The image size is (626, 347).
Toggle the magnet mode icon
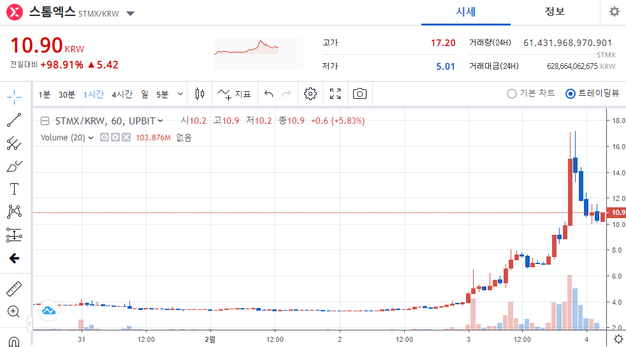(14, 342)
